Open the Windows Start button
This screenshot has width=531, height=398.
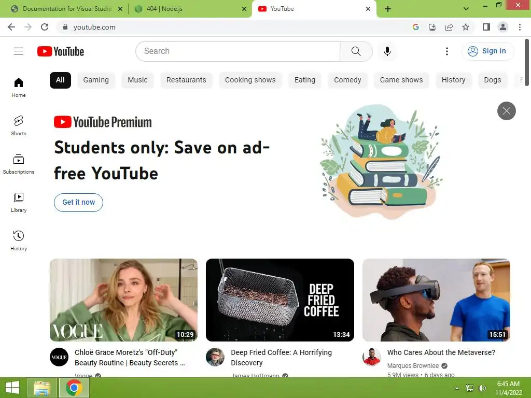[12, 388]
